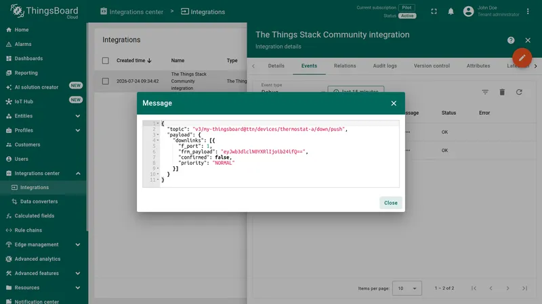This screenshot has height=304, width=542.
Task: Refresh the events list
Action: 519,92
